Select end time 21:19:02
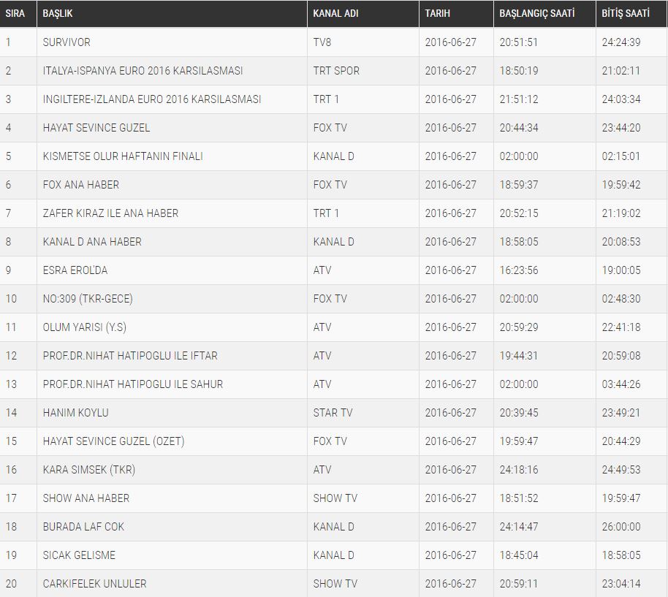This screenshot has width=668, height=597. point(621,213)
